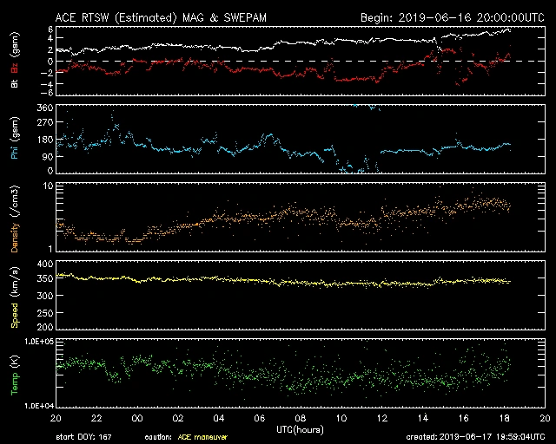
Task: Click the yellow Speed (km/s) axis label
Action: point(14,296)
